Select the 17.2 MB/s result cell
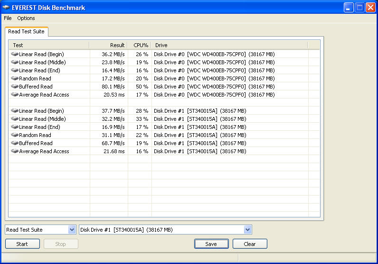This screenshot has height=264, width=378. [113, 78]
